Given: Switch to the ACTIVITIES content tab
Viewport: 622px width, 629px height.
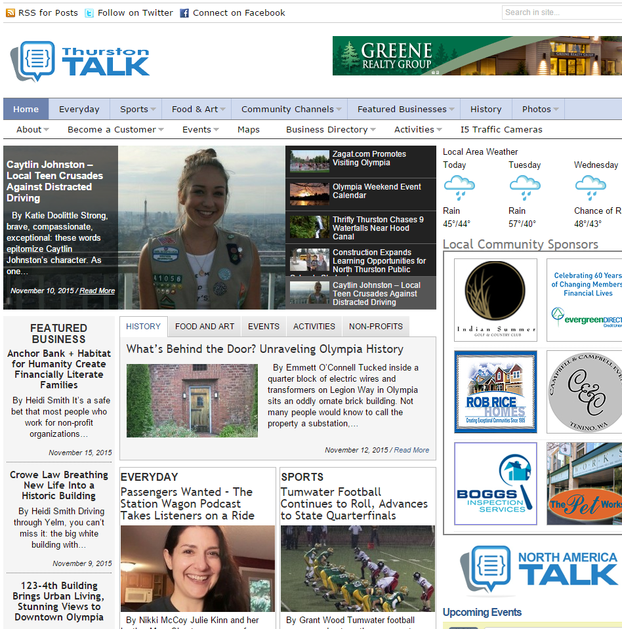Looking at the screenshot, I should tap(314, 327).
